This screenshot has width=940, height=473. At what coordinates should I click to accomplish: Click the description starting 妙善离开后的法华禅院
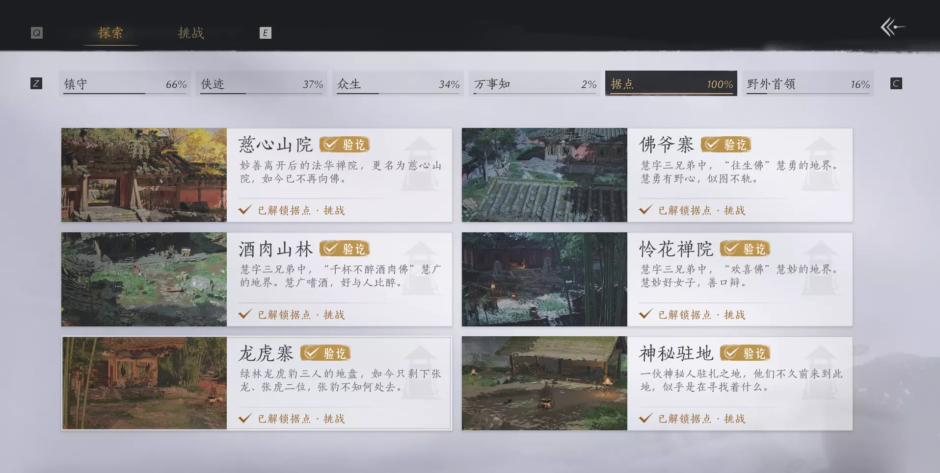(341, 172)
